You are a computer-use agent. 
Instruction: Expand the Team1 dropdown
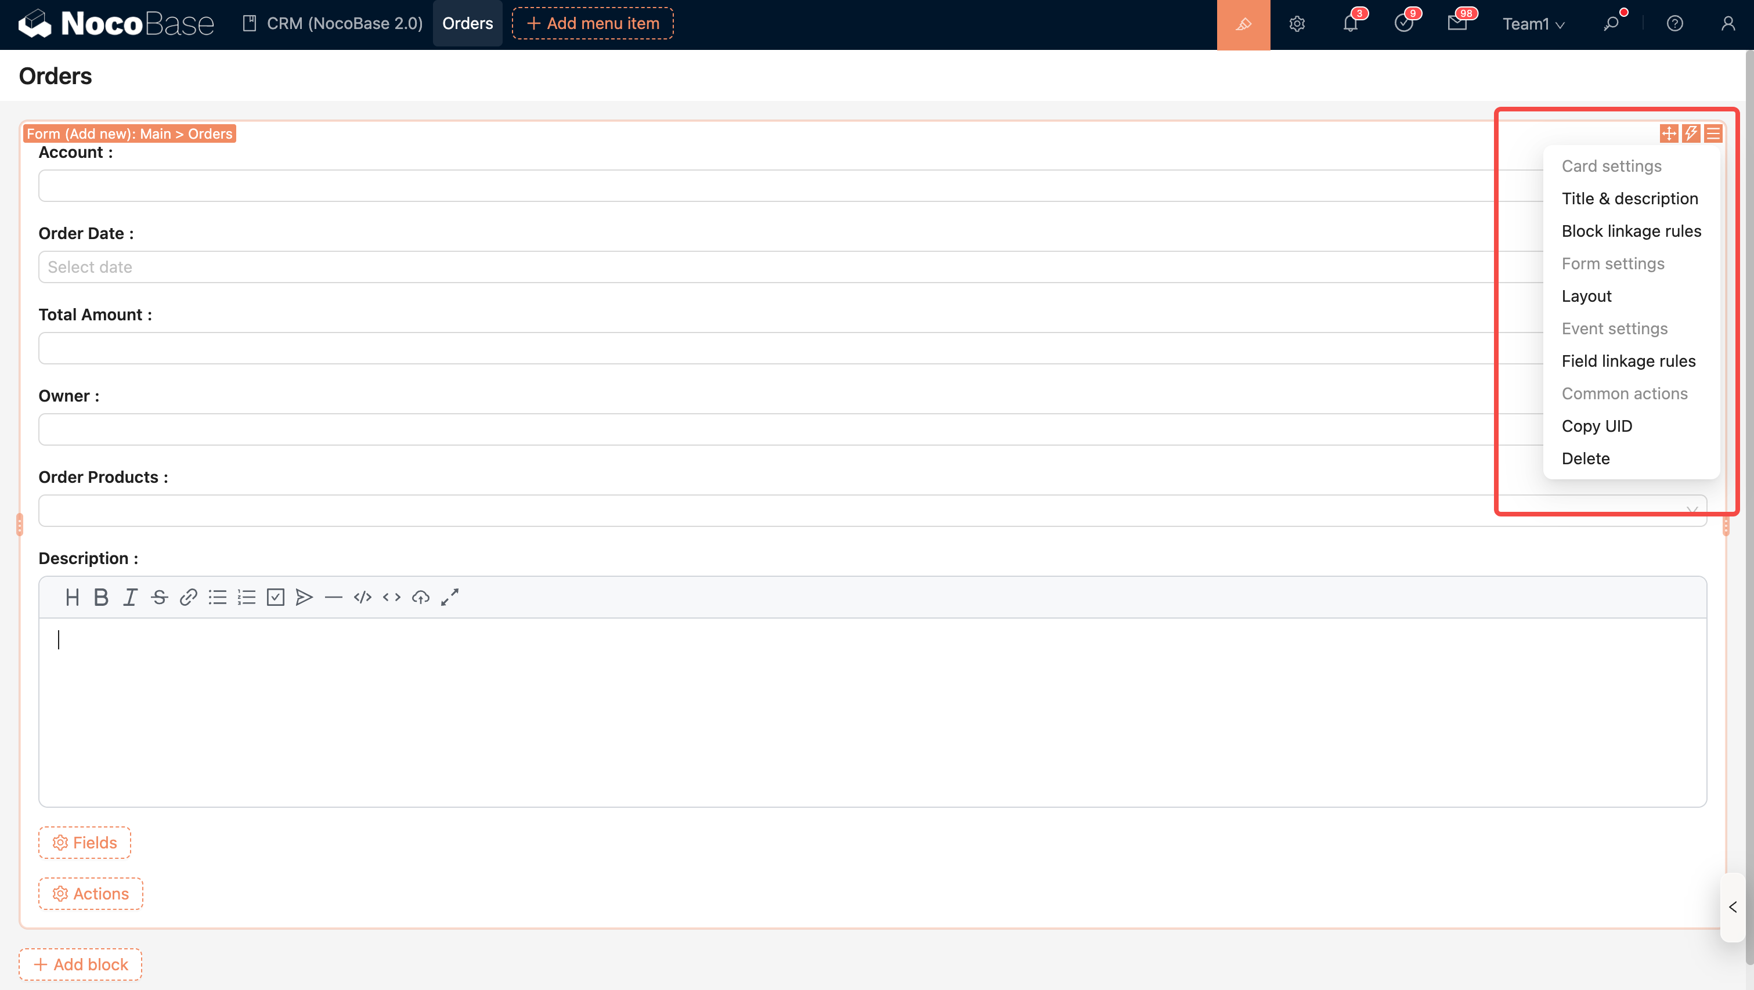click(x=1533, y=24)
